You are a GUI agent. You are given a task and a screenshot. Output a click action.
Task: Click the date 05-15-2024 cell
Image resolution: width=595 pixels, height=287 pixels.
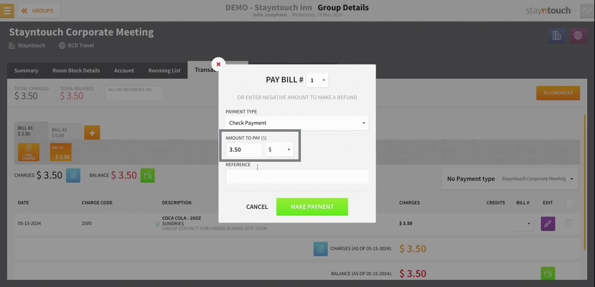pyautogui.click(x=29, y=223)
